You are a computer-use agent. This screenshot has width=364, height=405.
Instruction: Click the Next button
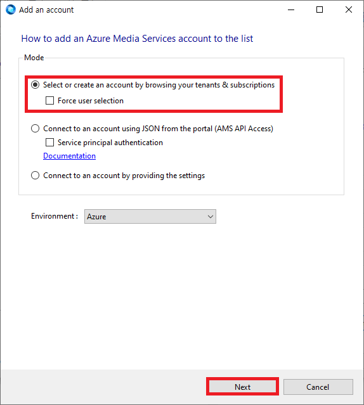[x=242, y=387]
